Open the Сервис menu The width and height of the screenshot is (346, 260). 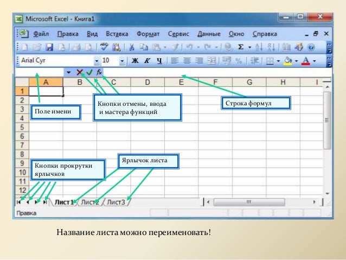tap(178, 34)
